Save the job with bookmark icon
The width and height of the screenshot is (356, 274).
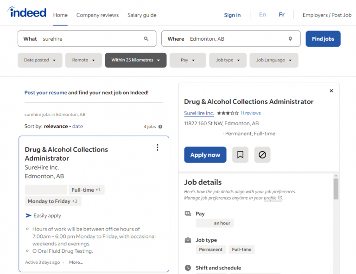click(x=240, y=155)
